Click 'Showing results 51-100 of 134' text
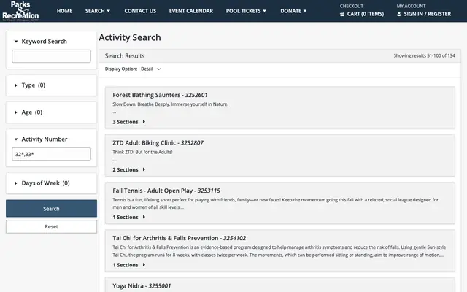 pyautogui.click(x=425, y=55)
